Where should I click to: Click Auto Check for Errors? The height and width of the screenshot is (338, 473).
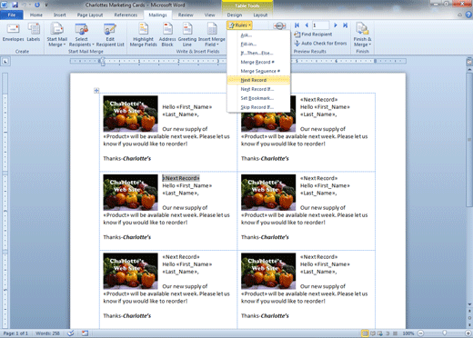pos(320,44)
